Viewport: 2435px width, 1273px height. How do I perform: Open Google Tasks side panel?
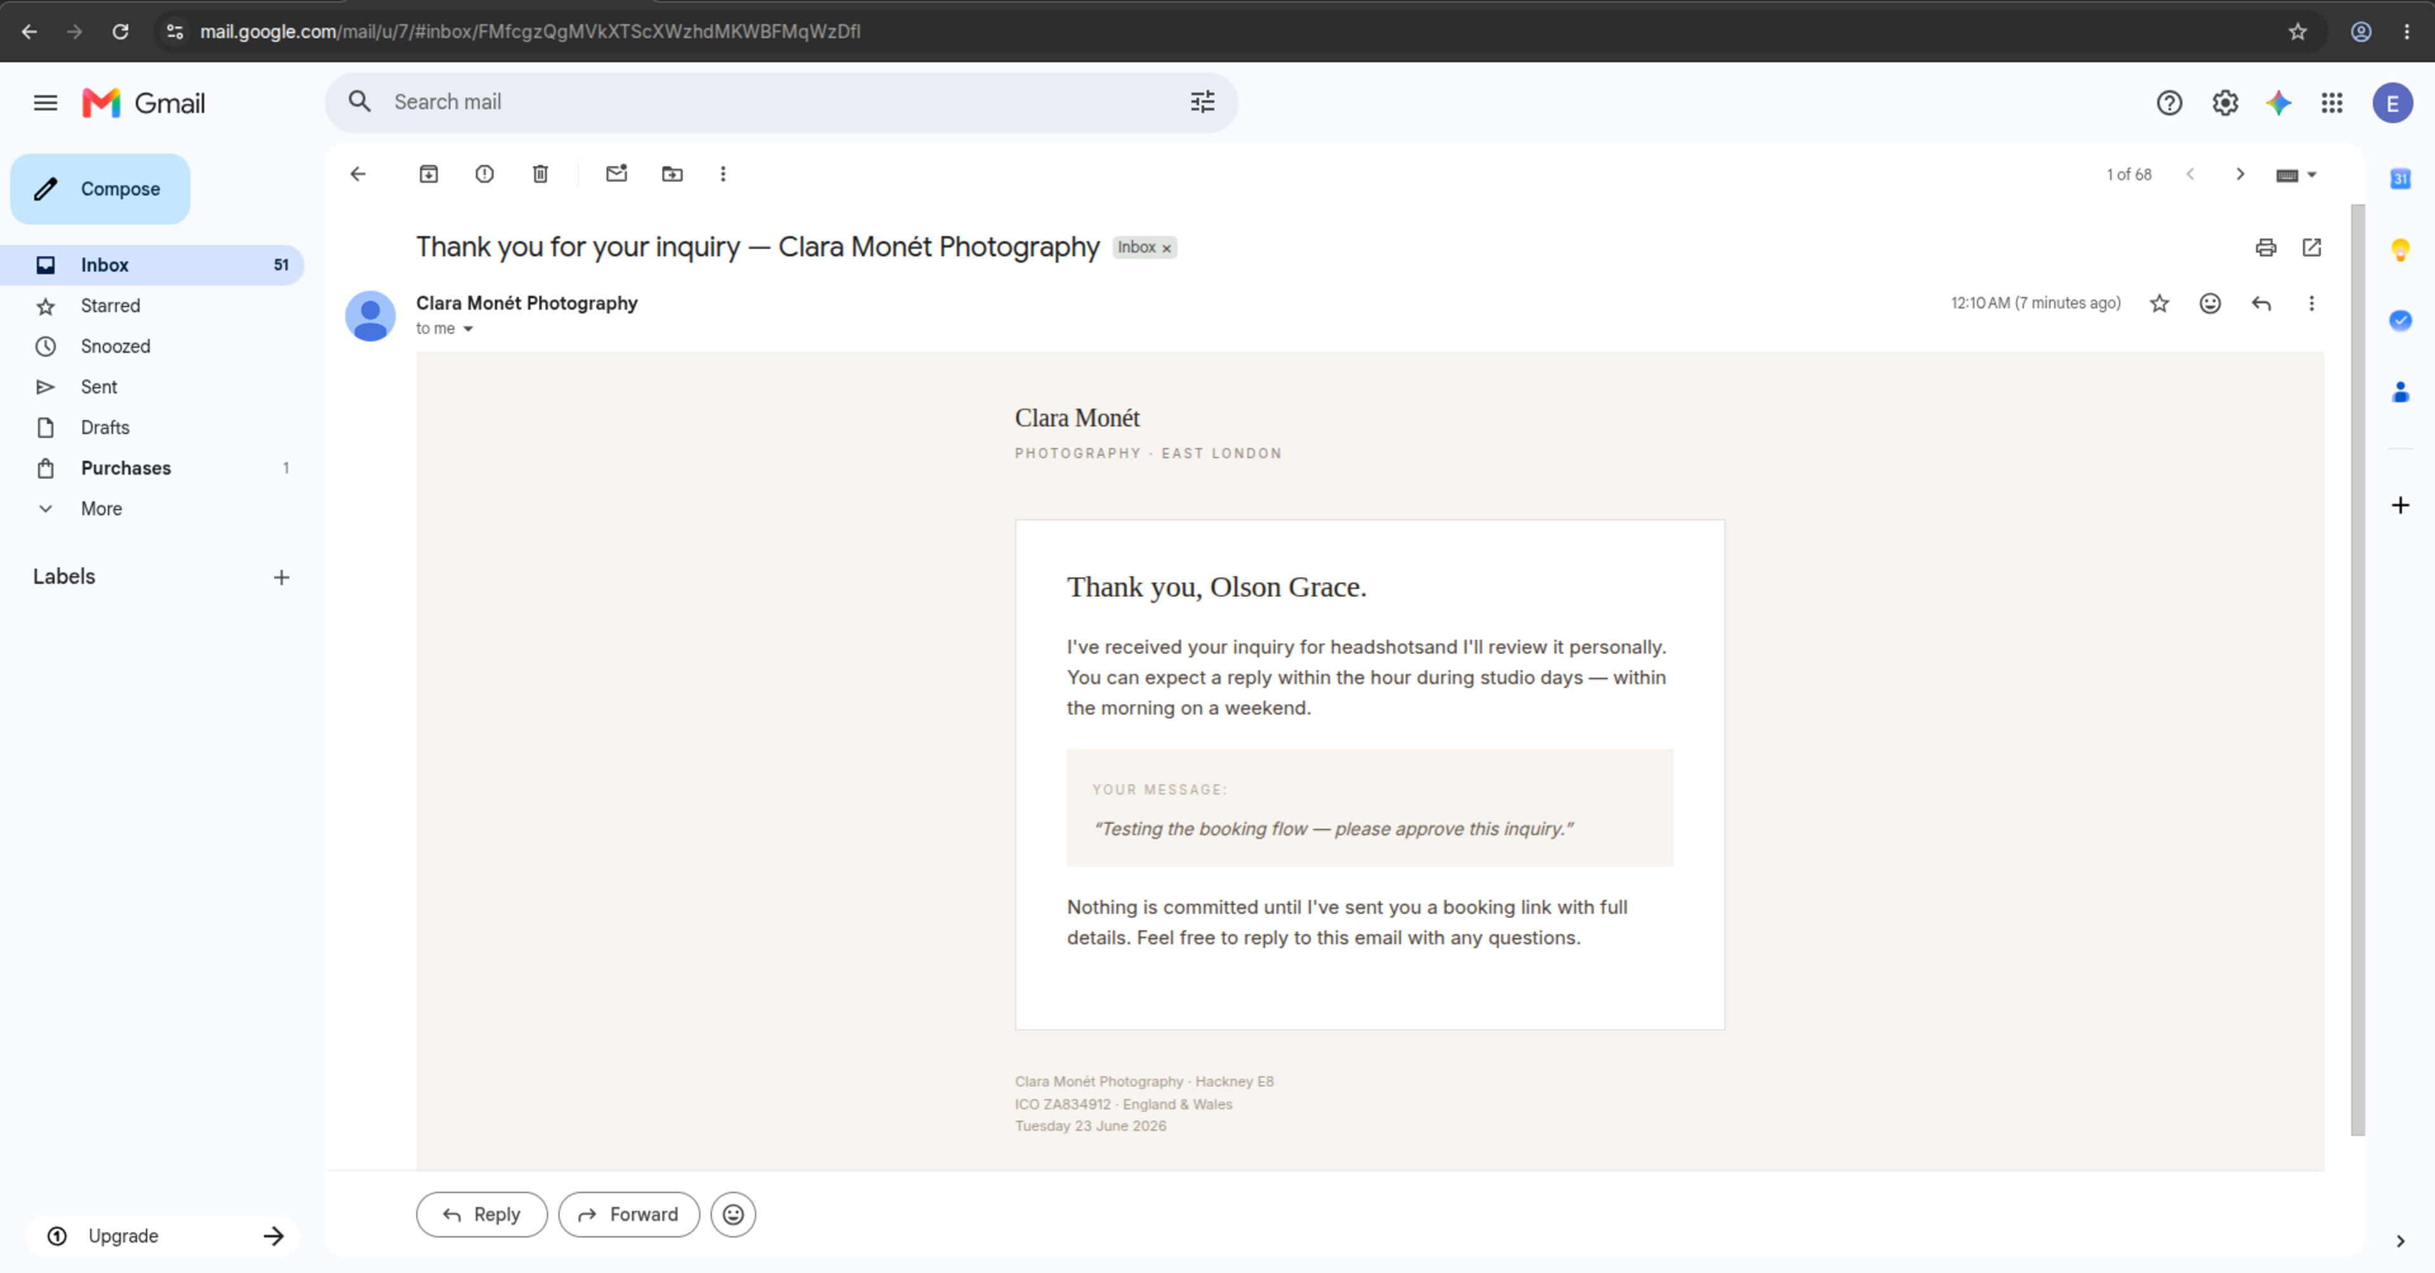click(x=2401, y=320)
